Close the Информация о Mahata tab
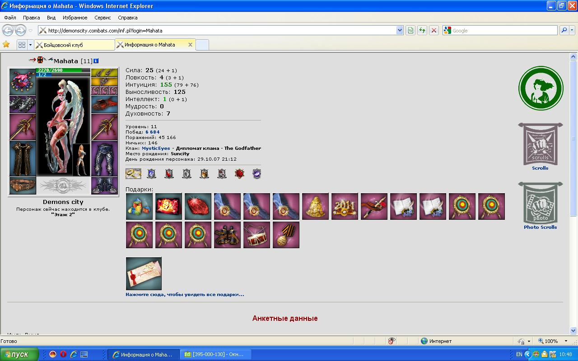 pyautogui.click(x=190, y=45)
